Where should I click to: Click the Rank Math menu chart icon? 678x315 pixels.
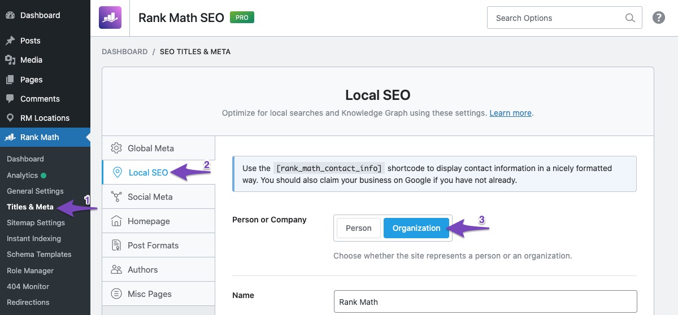(x=10, y=137)
